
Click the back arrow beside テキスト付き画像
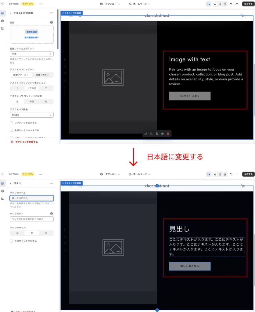point(11,13)
